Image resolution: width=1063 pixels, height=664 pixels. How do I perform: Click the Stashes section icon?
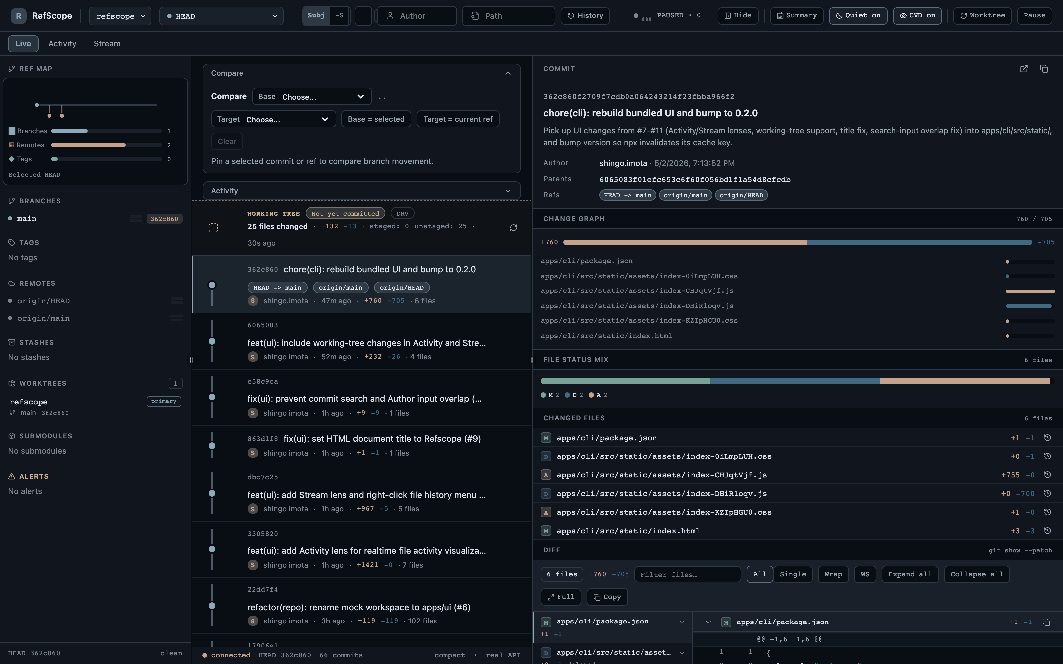pyautogui.click(x=12, y=342)
